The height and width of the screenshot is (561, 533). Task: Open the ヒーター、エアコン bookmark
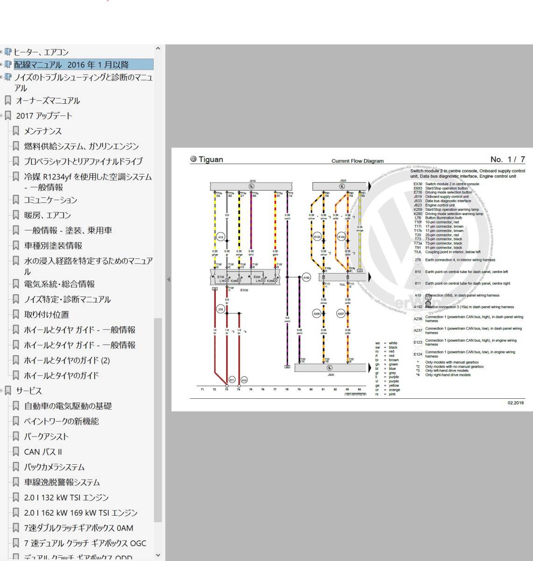tap(41, 52)
